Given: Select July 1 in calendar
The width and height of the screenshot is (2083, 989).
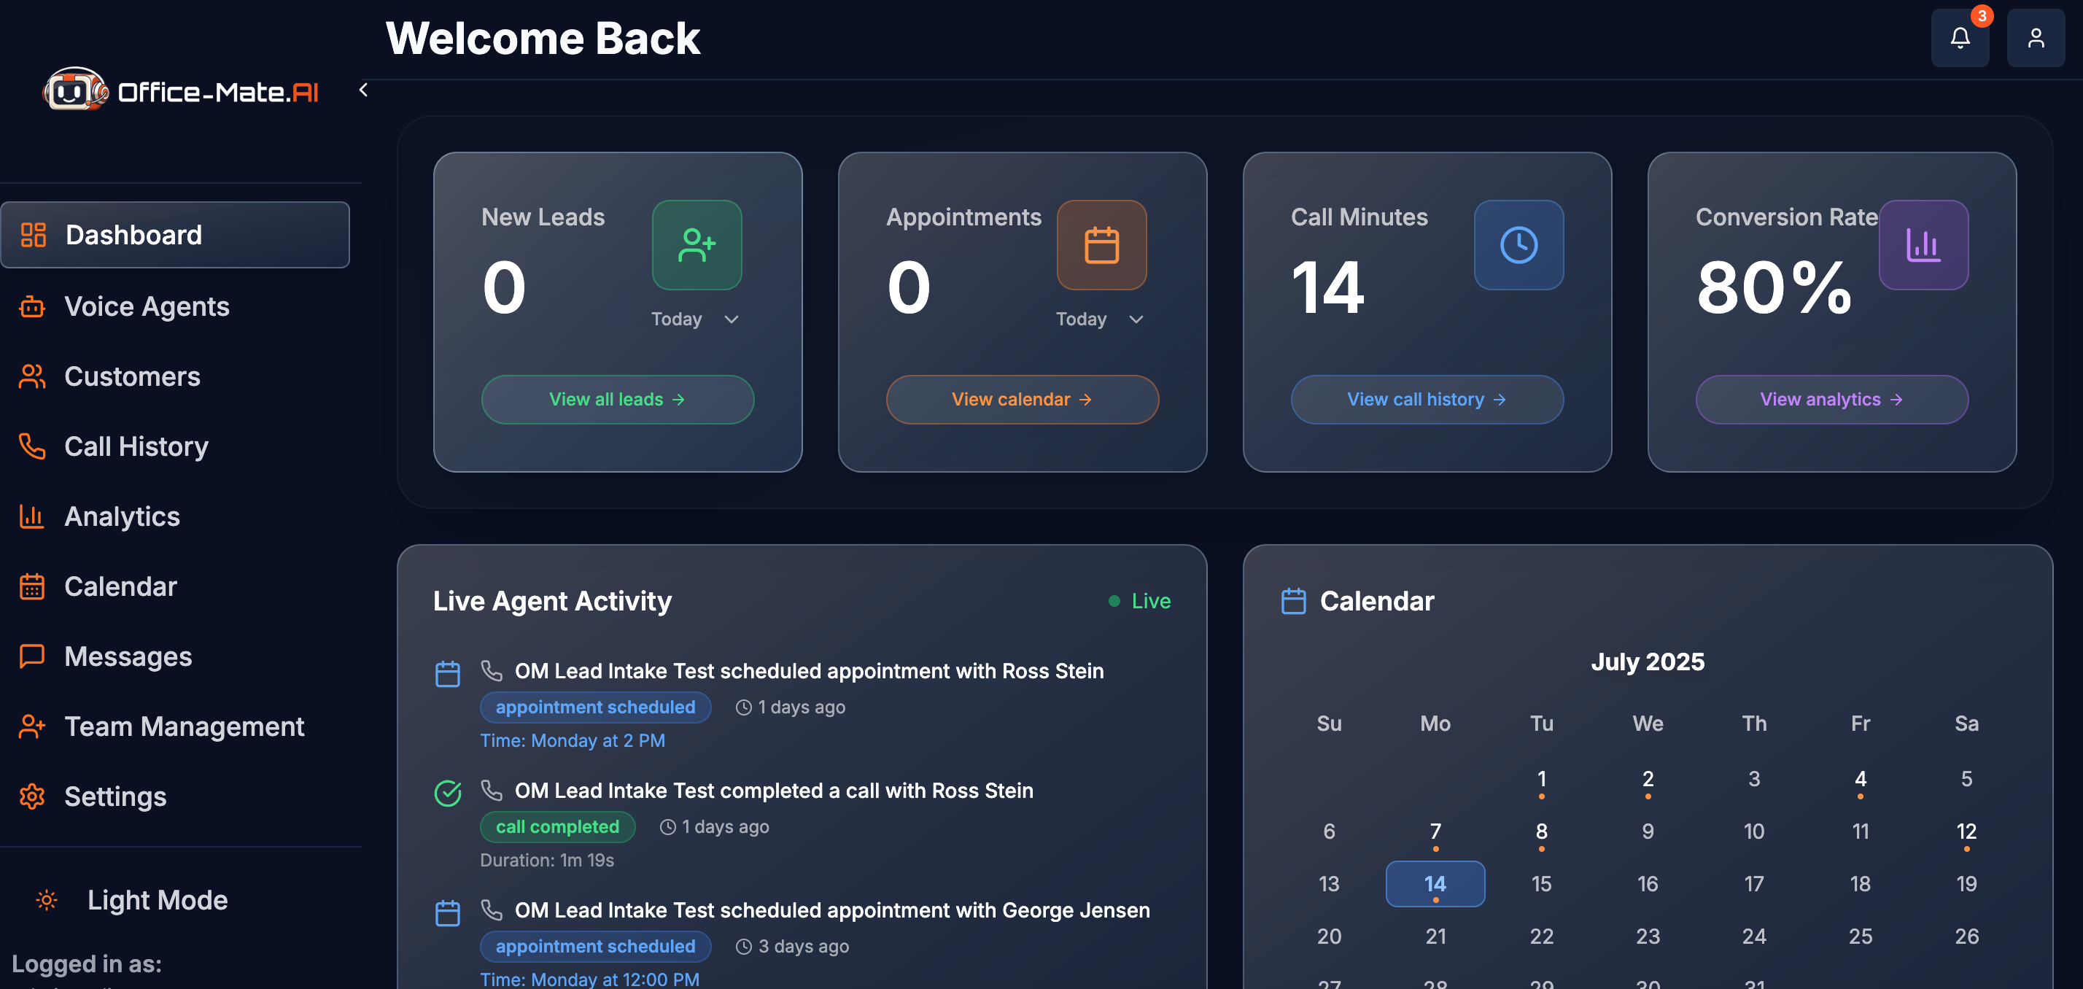Looking at the screenshot, I should [x=1541, y=780].
